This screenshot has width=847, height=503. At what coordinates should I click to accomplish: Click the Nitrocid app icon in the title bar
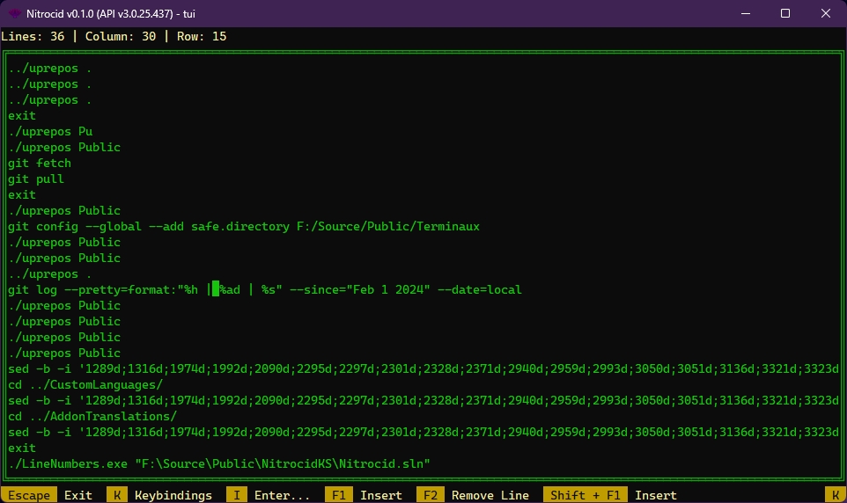coord(15,13)
